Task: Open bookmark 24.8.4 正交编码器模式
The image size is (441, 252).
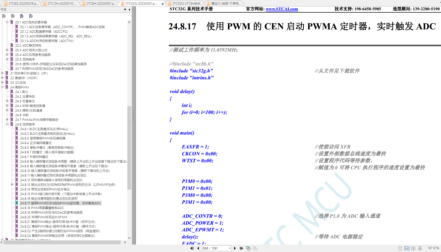Action: (x=36, y=143)
